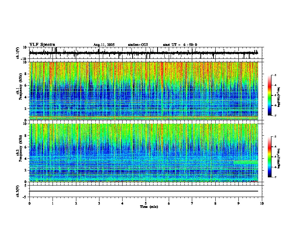This screenshot has height=228, width=295.
Task: Click the "-3" tick on the ch.1 colorbar
Action: click(275, 75)
